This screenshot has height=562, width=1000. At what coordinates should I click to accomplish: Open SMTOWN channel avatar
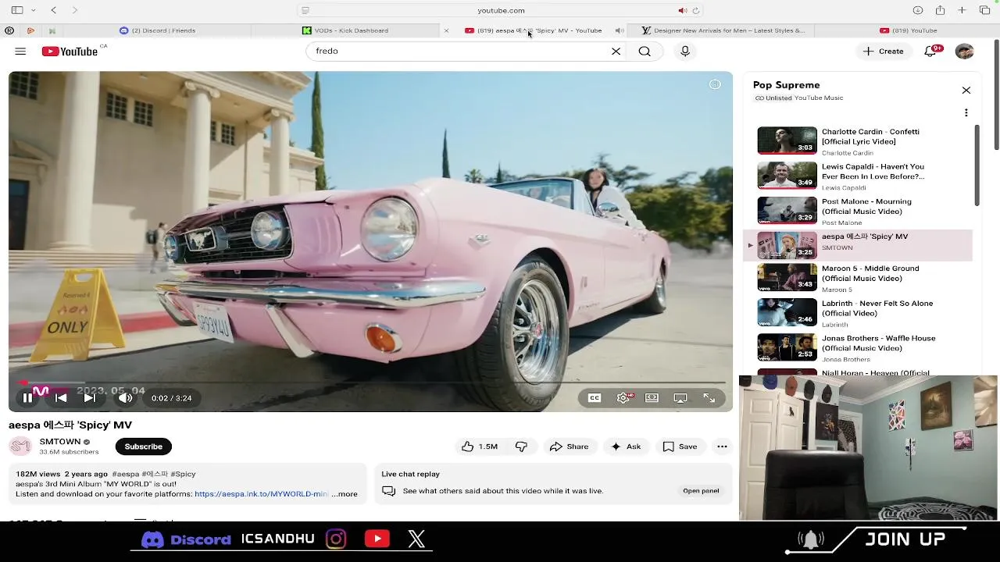click(20, 446)
